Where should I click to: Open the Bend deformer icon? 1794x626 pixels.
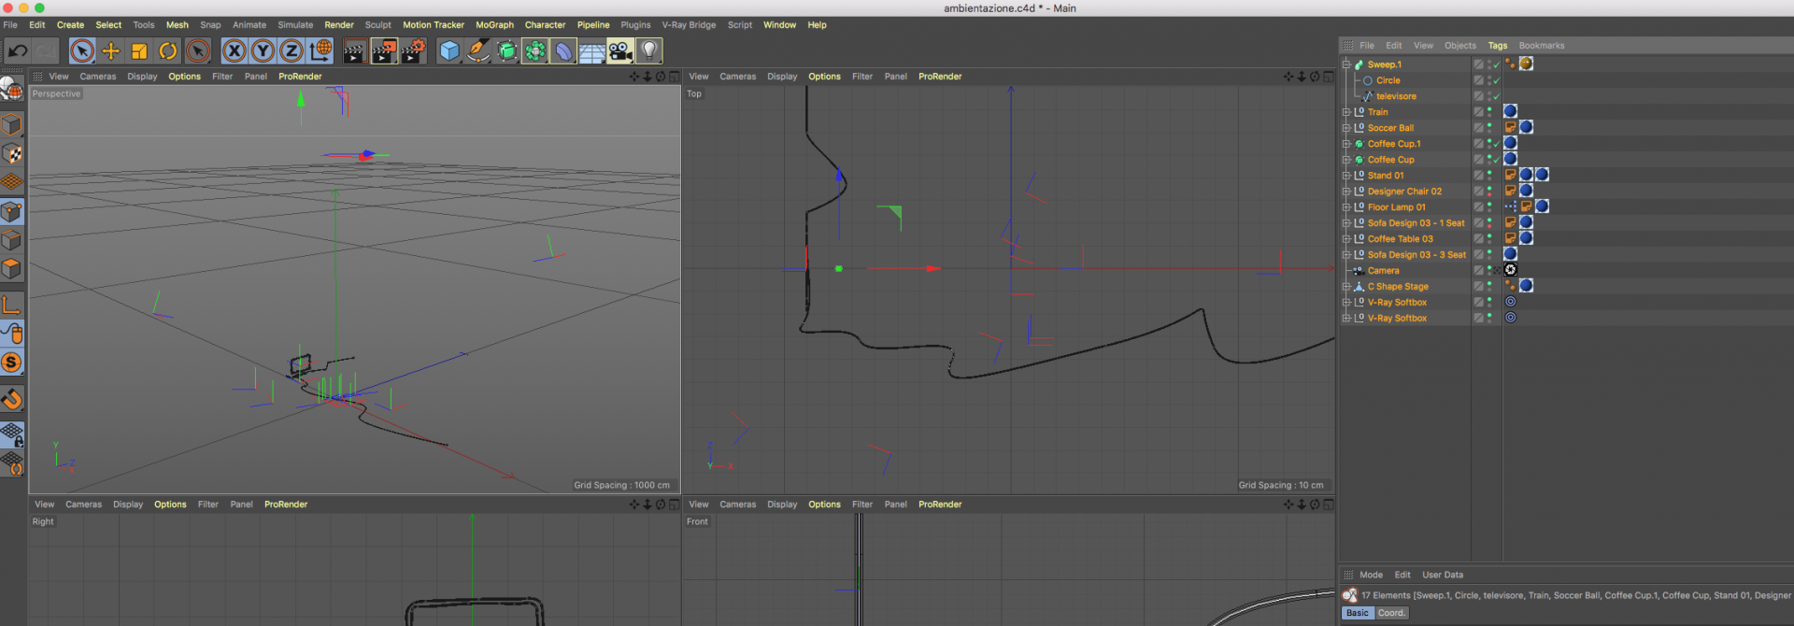pyautogui.click(x=563, y=50)
